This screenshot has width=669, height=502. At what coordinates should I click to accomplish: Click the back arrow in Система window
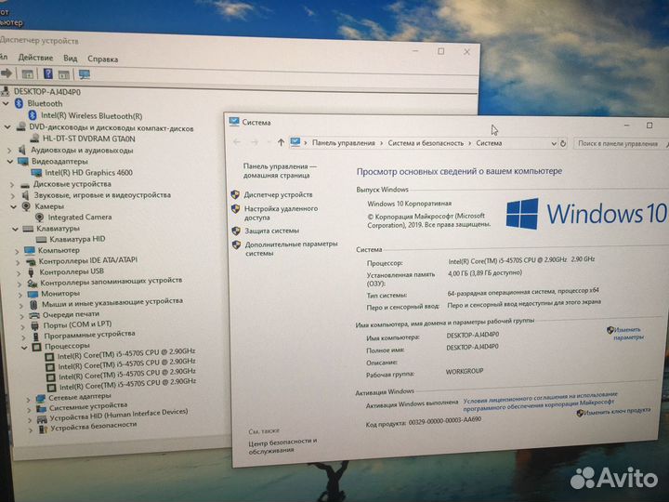click(237, 141)
